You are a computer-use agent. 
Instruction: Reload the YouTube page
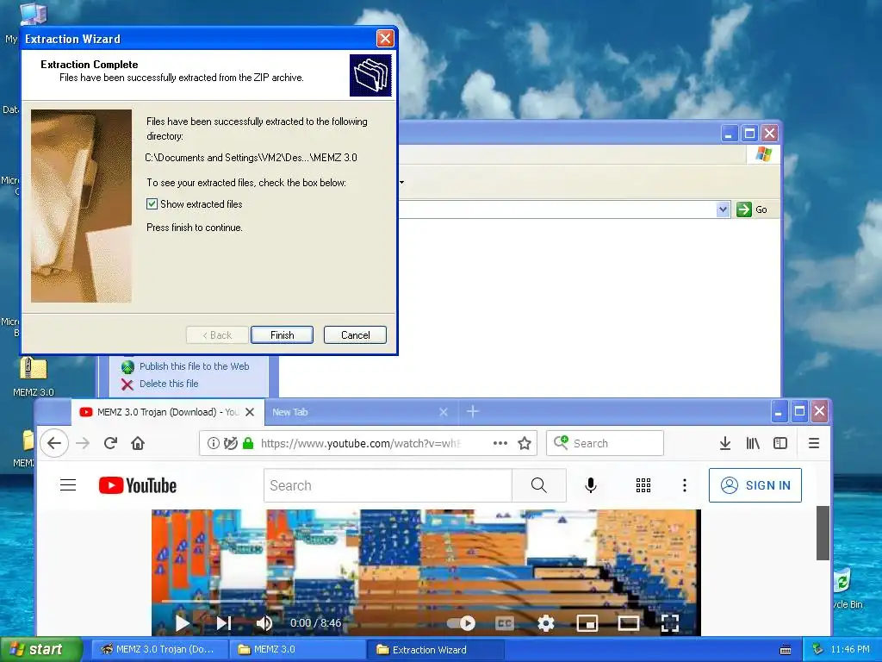[110, 443]
